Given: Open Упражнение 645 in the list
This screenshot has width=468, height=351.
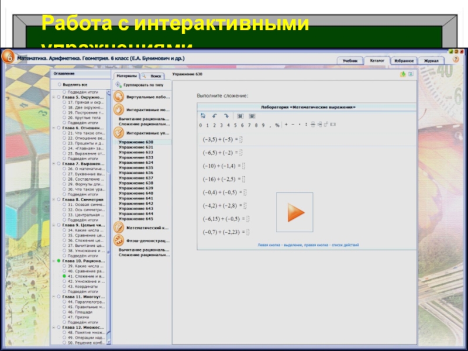Looking at the screenshot, I should tap(136, 219).
